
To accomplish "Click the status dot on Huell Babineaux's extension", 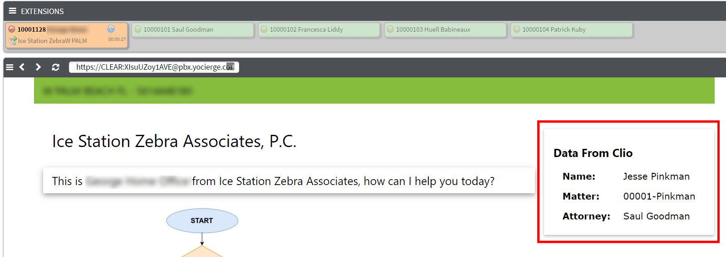I will [390, 29].
